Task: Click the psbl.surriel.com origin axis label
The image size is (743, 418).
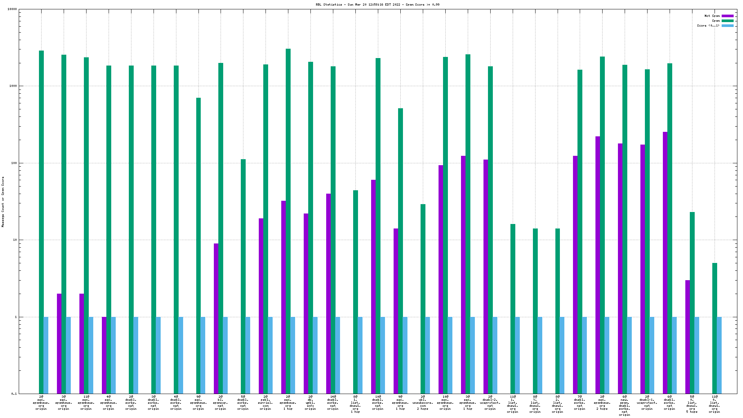Action: click(266, 403)
